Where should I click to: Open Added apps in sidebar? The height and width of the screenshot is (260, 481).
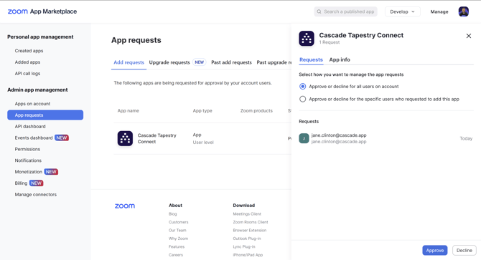(x=27, y=62)
